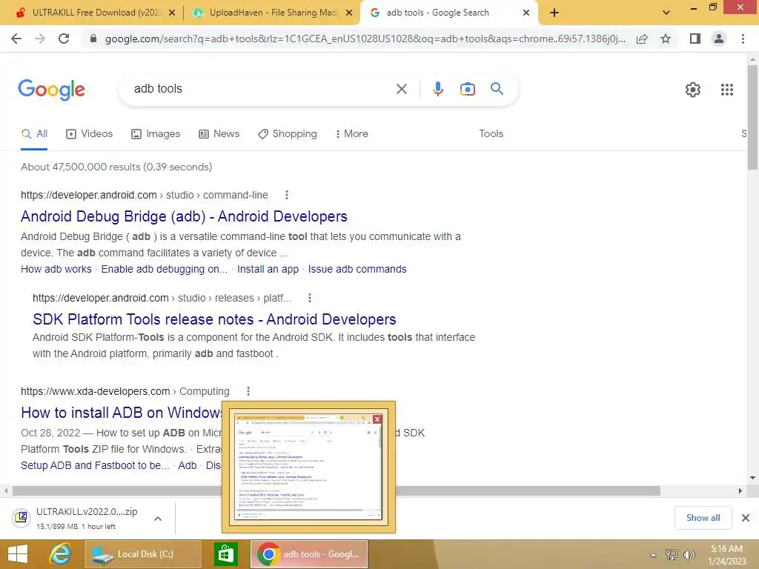The height and width of the screenshot is (569, 759).
Task: Open Chrome profile avatar menu
Action: coord(719,39)
